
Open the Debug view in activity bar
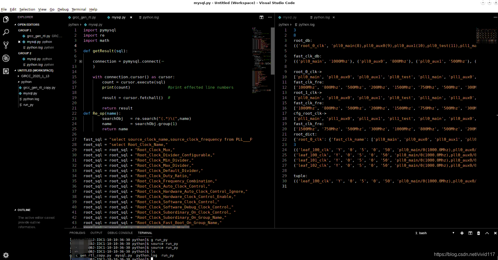tap(6, 58)
